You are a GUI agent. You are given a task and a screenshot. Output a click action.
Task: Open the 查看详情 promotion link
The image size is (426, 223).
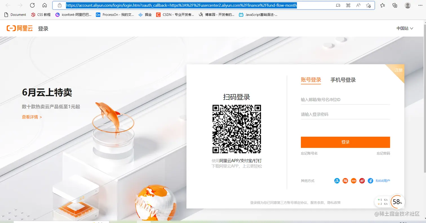point(32,117)
